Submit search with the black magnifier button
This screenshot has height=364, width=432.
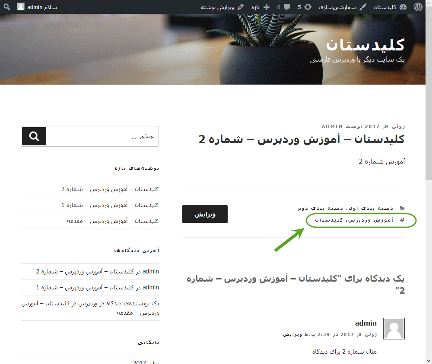click(x=34, y=136)
